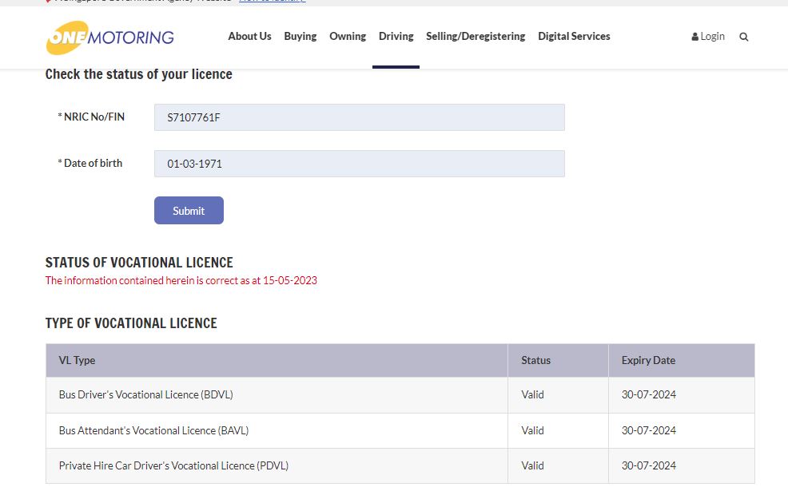Screen dimensions: 788x487
Task: Select the Bus Driver's Vocational Licence row
Action: pos(146,394)
